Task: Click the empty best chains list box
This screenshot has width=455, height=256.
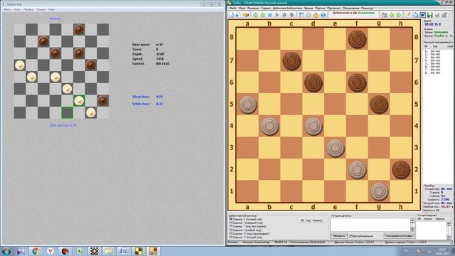Action: (370, 225)
